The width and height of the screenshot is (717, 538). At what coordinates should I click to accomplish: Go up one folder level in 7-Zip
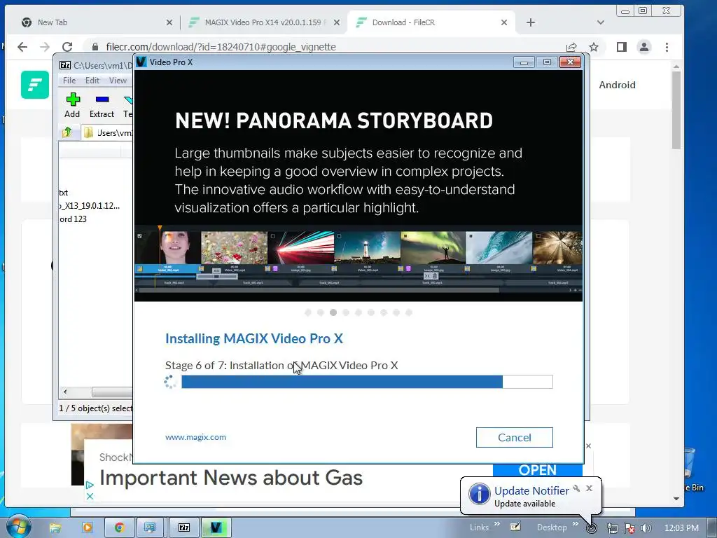(67, 132)
